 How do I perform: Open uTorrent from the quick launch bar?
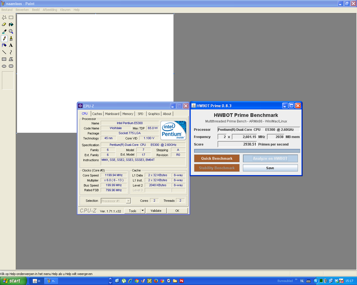(124, 281)
